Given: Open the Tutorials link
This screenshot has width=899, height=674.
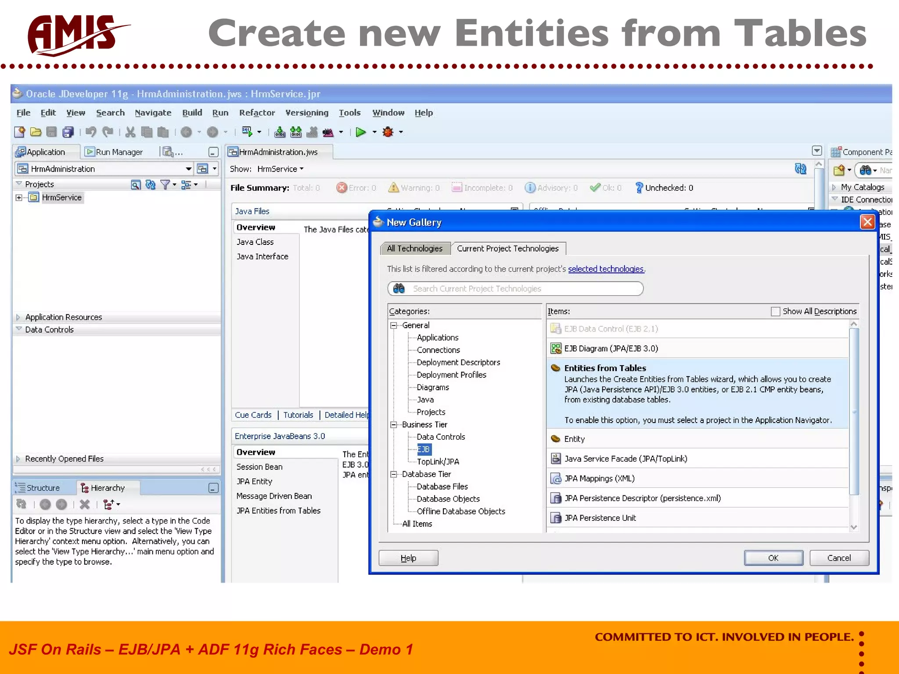Looking at the screenshot, I should (x=298, y=415).
